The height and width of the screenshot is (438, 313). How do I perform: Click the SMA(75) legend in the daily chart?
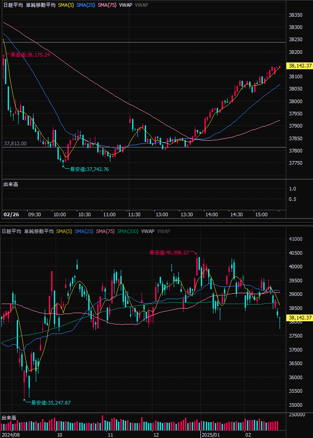[105, 231]
